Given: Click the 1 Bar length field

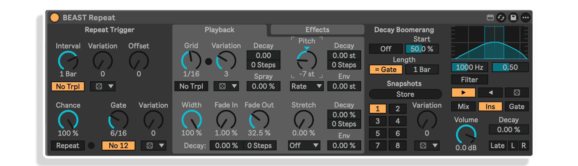Looking at the screenshot, I should click(422, 70).
